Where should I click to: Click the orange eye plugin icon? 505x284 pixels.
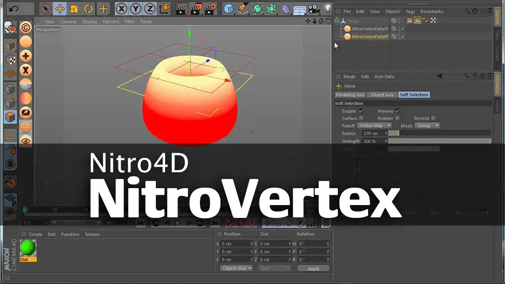[x=26, y=140]
